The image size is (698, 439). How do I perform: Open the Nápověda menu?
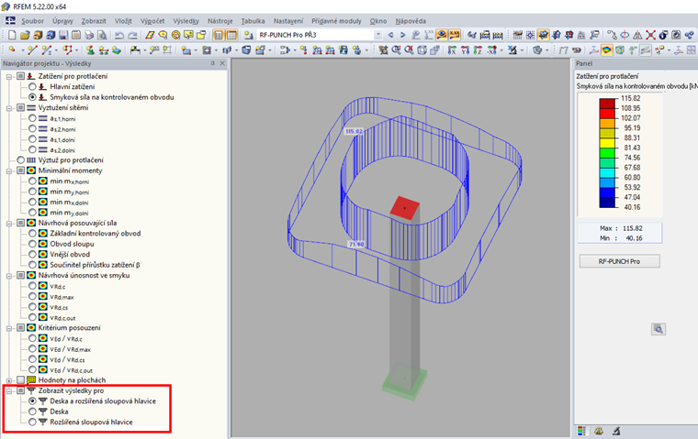tap(411, 21)
